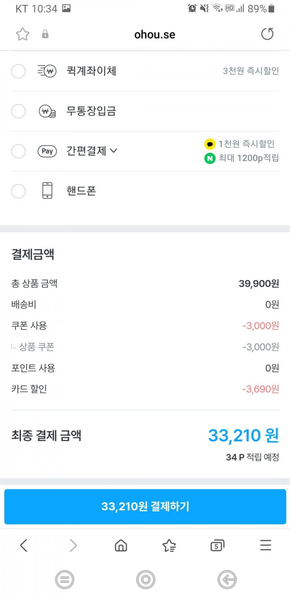This screenshot has height=596, width=290.
Task: Open the browser hamburger menu
Action: coord(266,545)
